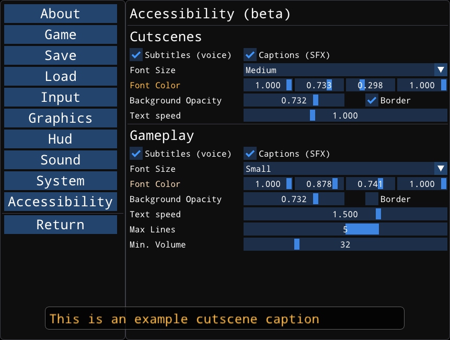Screen dimensions: 450x340
Task: Click Cutscenes Font Color alpha slider at the end of the row
Action: click(422, 85)
